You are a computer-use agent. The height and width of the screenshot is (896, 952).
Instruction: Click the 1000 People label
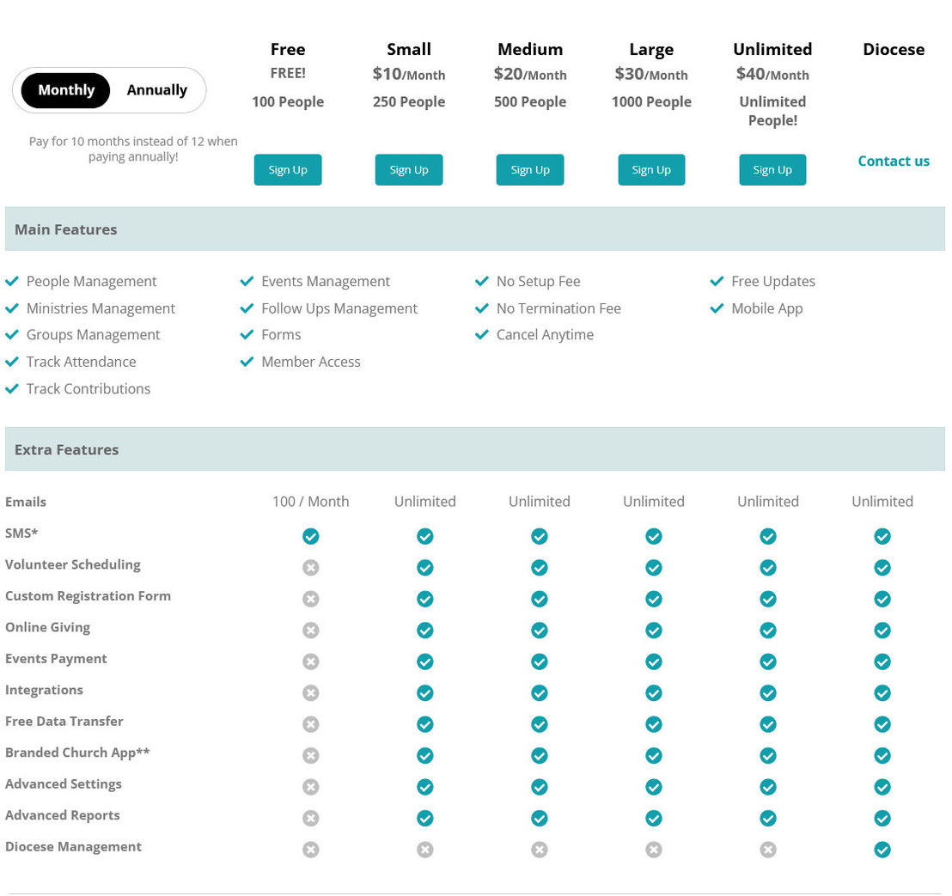point(651,102)
